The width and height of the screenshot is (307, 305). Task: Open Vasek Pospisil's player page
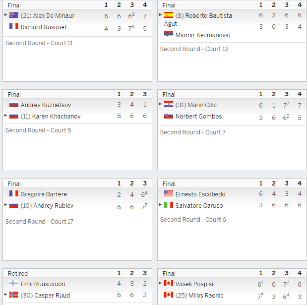point(195,284)
